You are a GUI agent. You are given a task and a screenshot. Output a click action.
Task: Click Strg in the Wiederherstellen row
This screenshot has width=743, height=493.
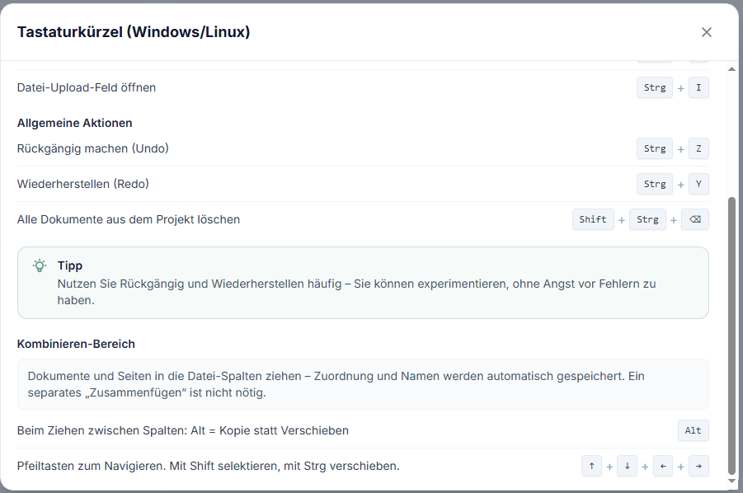click(x=655, y=184)
